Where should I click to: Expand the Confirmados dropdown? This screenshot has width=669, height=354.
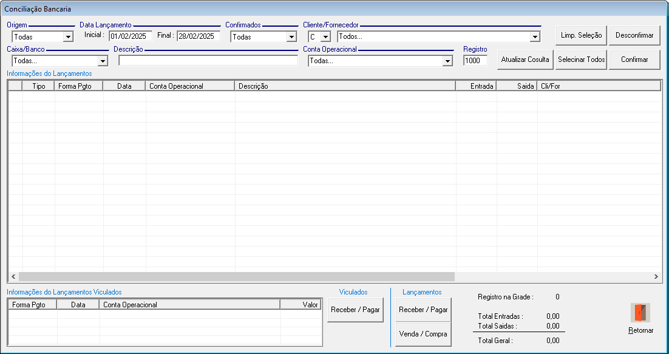coord(291,37)
